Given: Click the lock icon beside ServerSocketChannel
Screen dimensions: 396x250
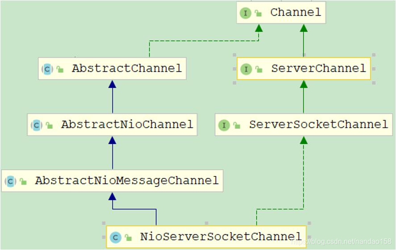Looking at the screenshot, I should click(237, 125).
